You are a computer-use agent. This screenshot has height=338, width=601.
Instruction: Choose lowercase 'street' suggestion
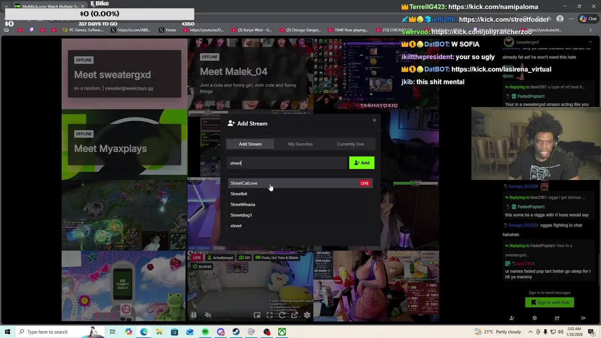click(300, 226)
